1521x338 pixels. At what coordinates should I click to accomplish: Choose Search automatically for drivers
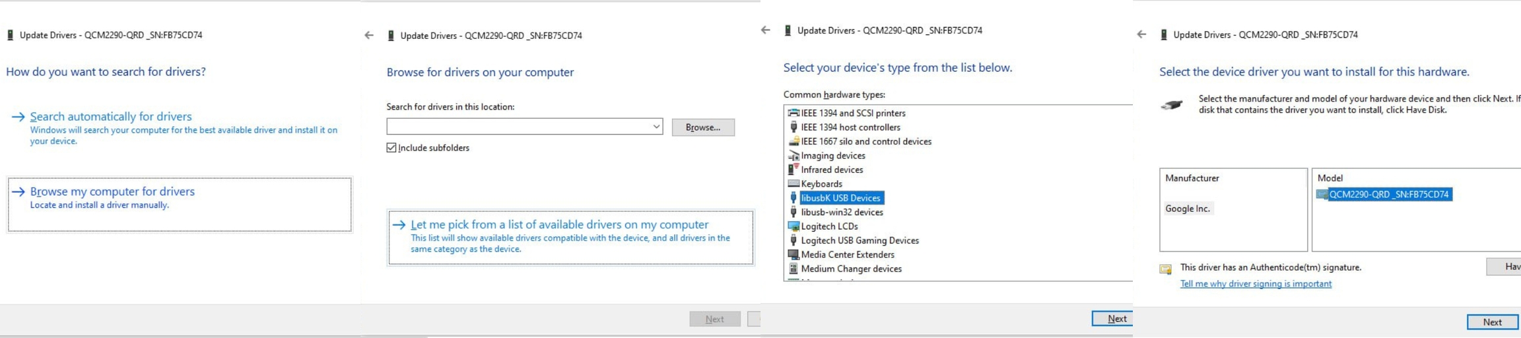point(111,117)
